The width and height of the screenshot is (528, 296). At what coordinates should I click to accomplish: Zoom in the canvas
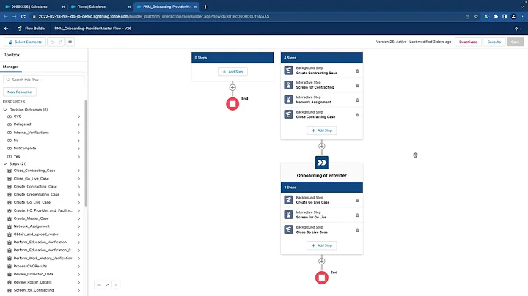[x=116, y=285]
